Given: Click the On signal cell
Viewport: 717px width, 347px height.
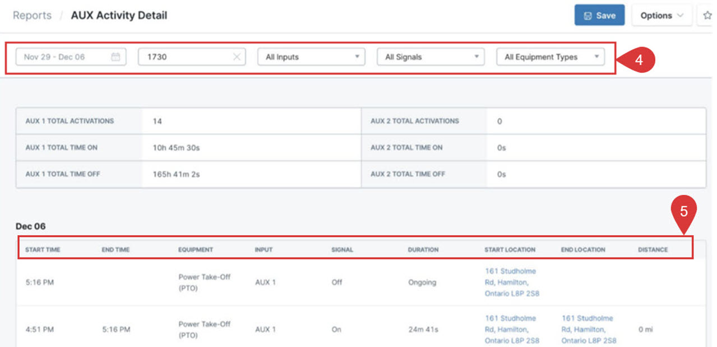Looking at the screenshot, I should (336, 330).
